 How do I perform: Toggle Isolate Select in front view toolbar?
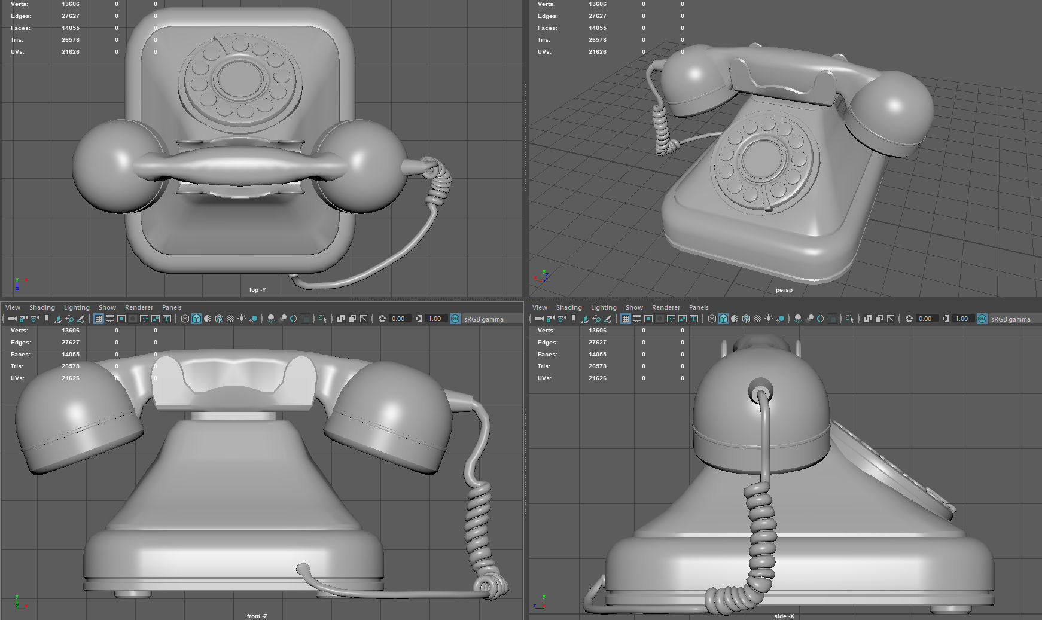click(x=323, y=319)
